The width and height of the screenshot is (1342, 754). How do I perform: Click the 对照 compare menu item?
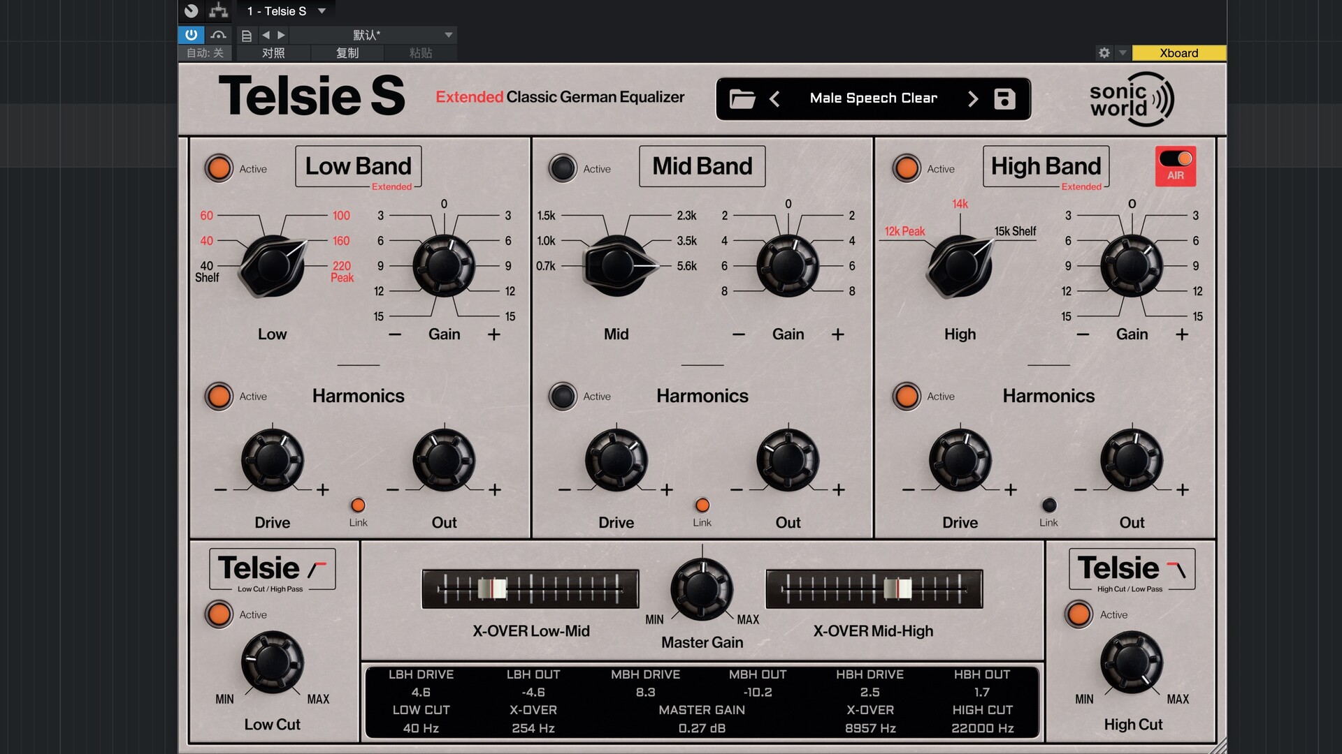coord(273,53)
